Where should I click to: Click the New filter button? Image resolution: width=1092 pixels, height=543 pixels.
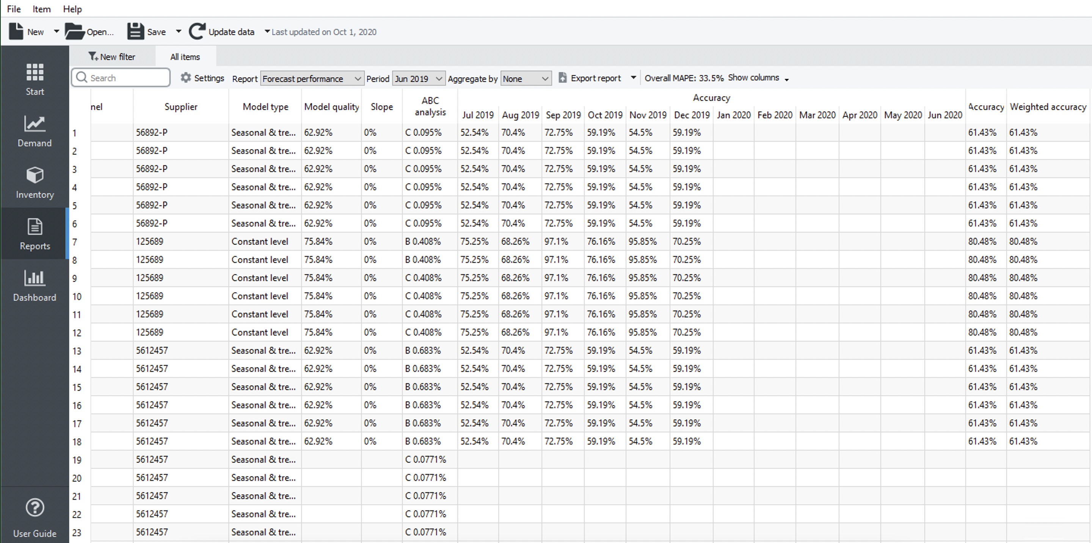112,57
